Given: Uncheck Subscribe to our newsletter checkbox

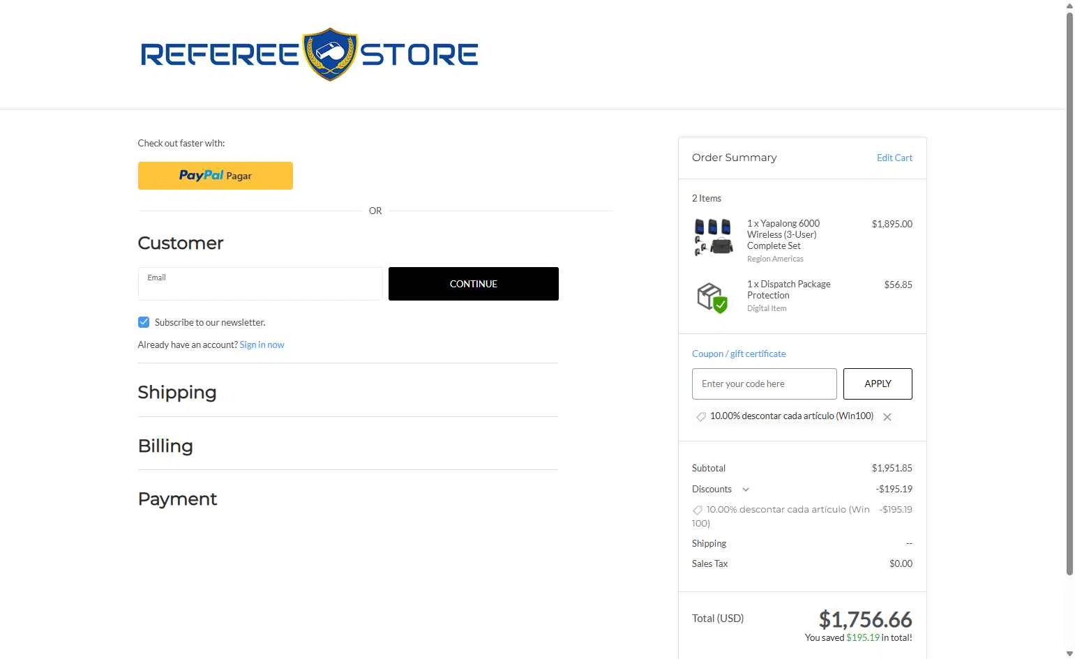Looking at the screenshot, I should 144,322.
